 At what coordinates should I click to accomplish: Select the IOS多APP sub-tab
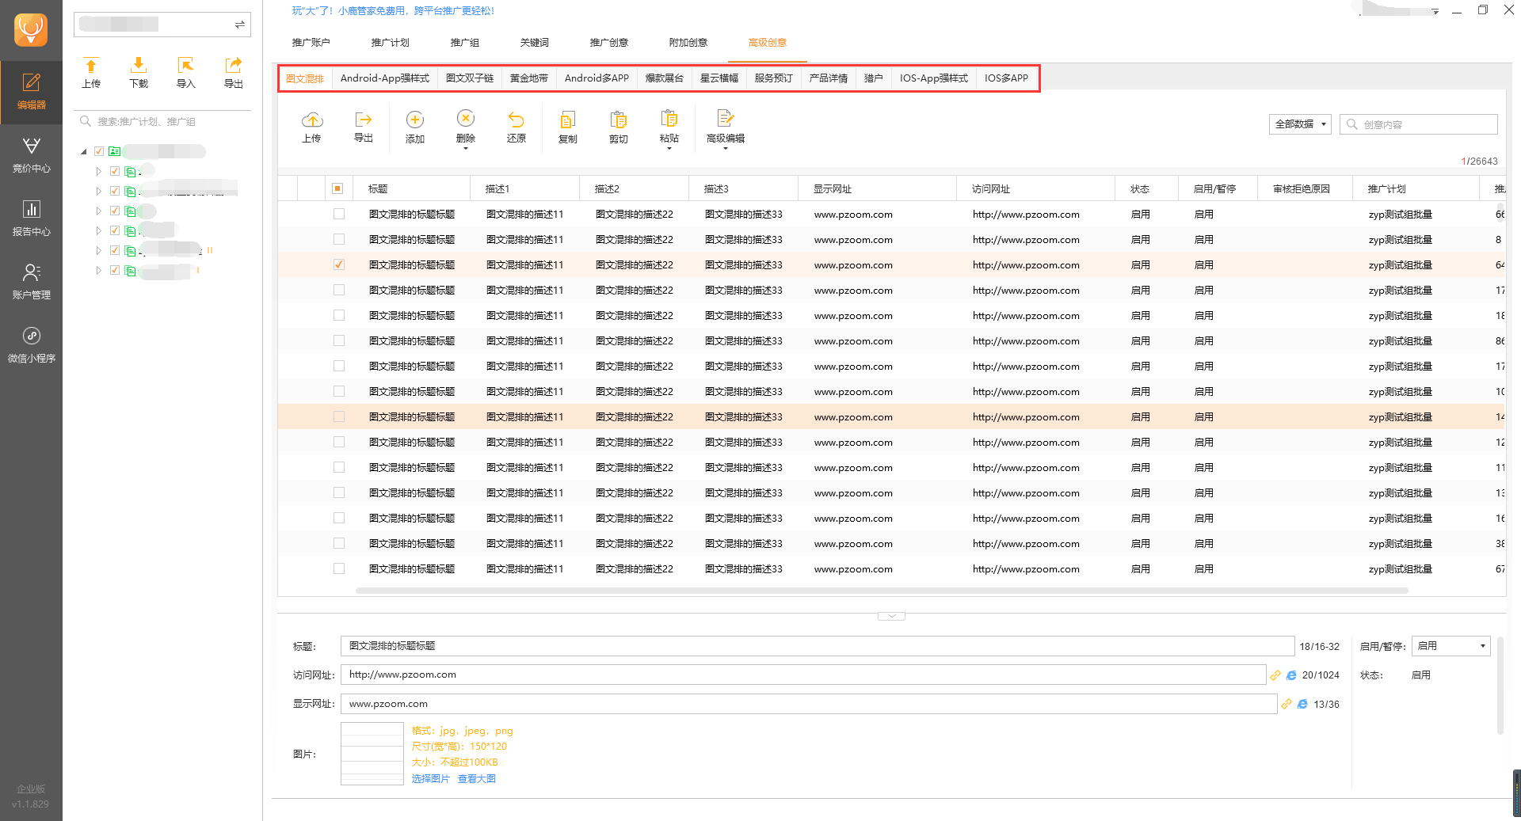(x=1007, y=78)
